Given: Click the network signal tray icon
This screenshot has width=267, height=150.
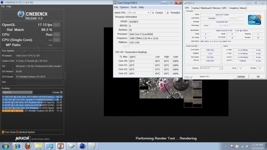Looking at the screenshot, I should 242,146.
